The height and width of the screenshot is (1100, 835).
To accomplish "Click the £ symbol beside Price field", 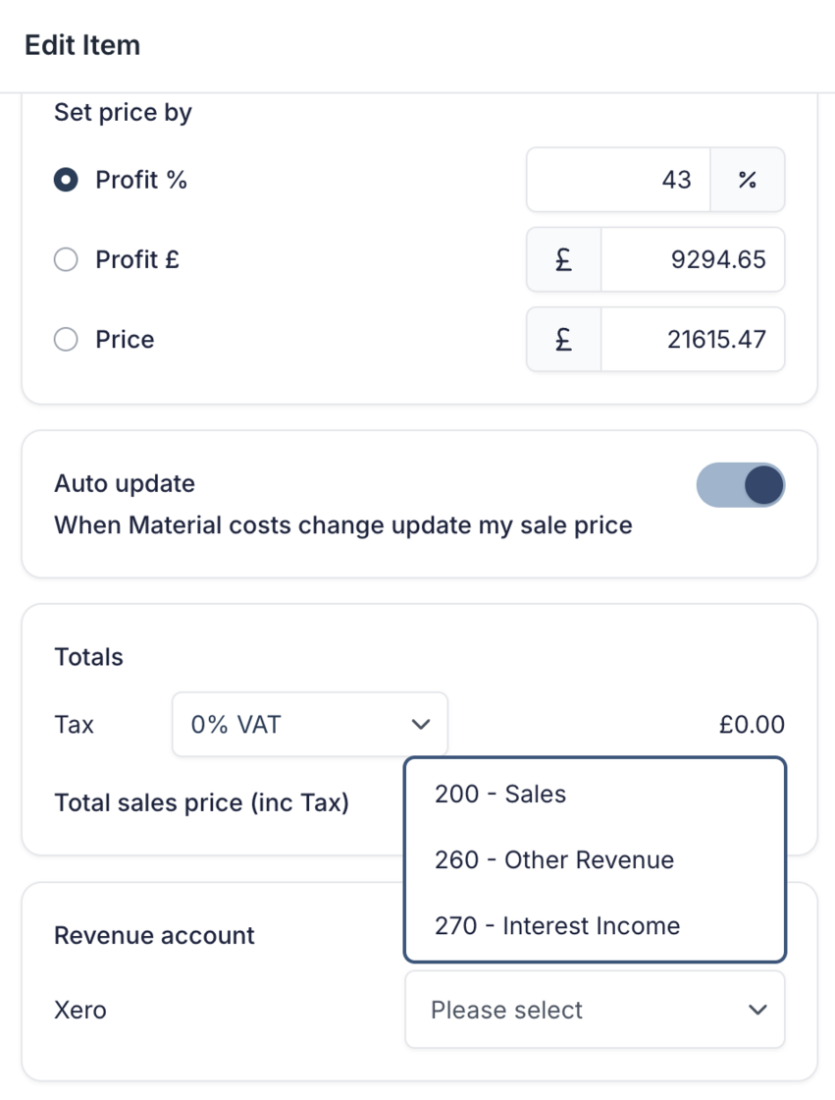I will [x=564, y=340].
